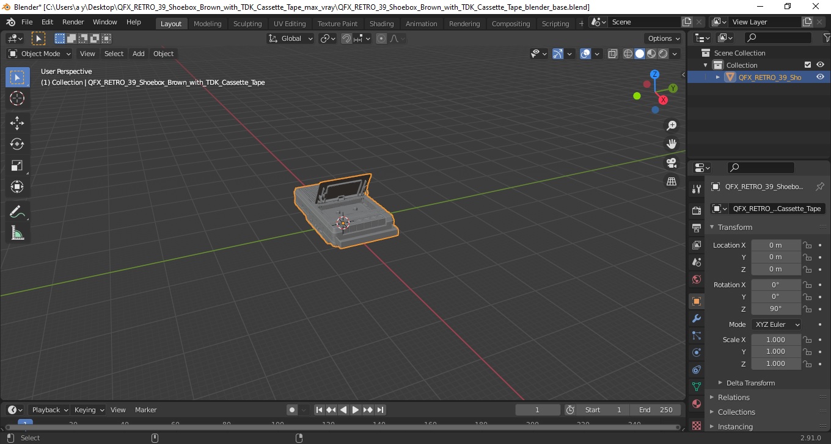
Task: Jump to the end frame
Action: click(x=380, y=410)
